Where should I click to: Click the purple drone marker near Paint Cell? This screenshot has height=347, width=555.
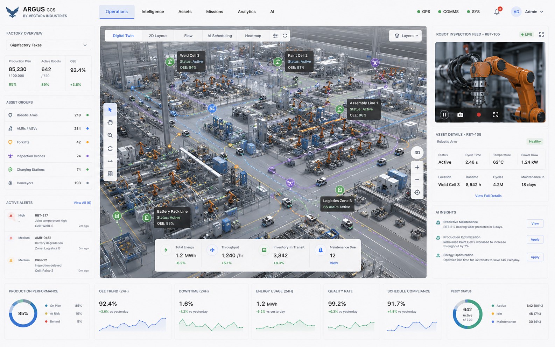coord(375,63)
